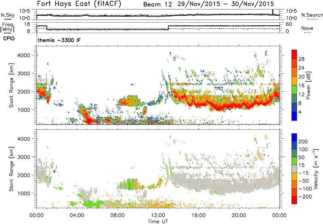Click the '12:00' time tick label
Viewport: 323px width, 224px height.
[x=158, y=216]
